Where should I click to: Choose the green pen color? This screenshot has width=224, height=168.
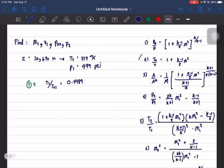[x=148, y=19]
